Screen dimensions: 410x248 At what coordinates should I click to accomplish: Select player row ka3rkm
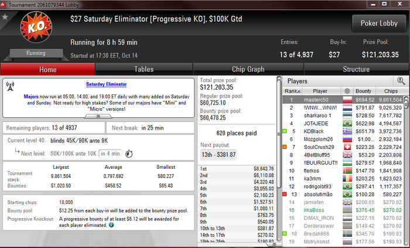pos(343,178)
